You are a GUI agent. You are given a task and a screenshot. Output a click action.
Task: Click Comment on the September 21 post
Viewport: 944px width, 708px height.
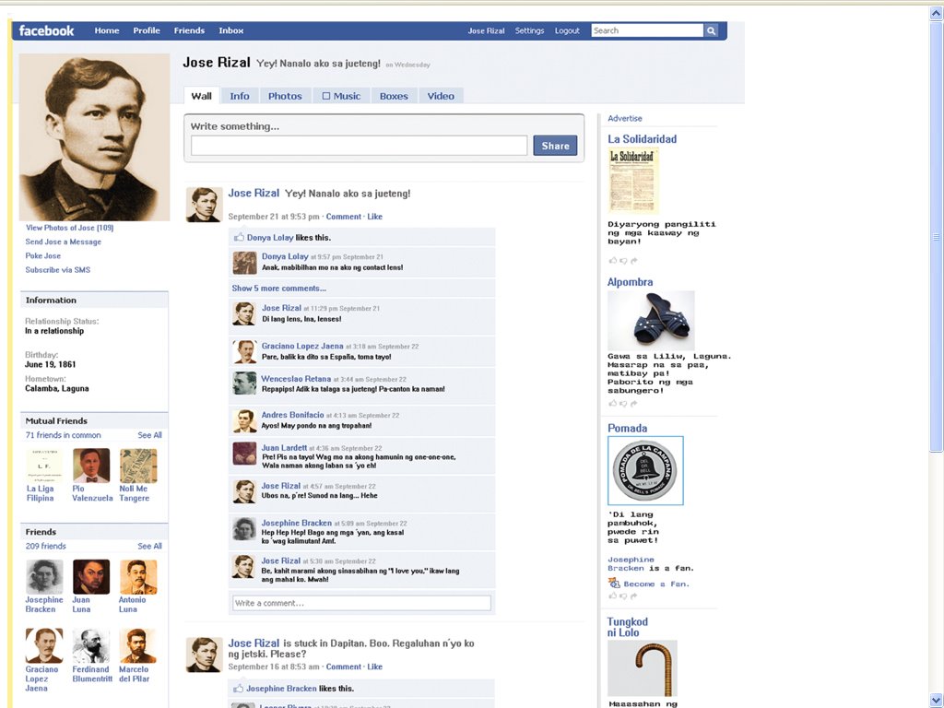(x=344, y=217)
